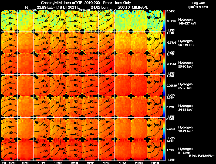This screenshot has width=216, height=164.
Task: Select the Hydrogen 90-149 keV label
Action: 186,43
